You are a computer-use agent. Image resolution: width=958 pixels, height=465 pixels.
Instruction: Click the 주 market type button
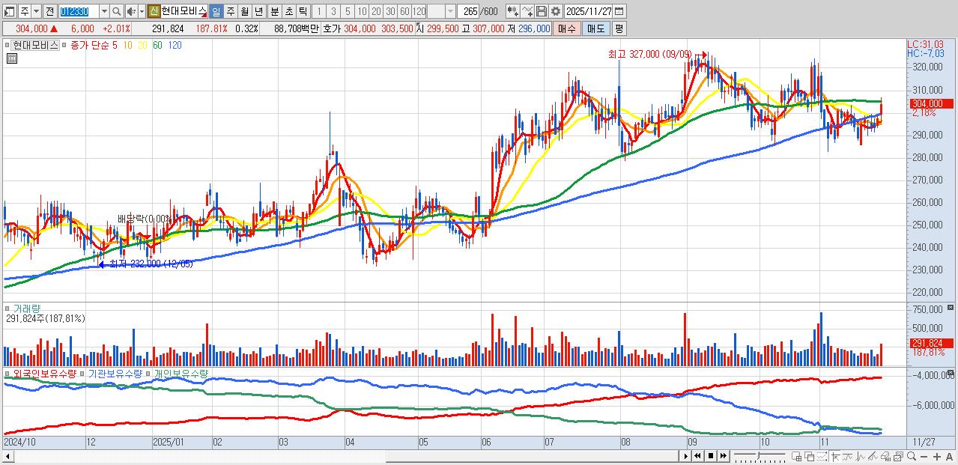coord(25,11)
